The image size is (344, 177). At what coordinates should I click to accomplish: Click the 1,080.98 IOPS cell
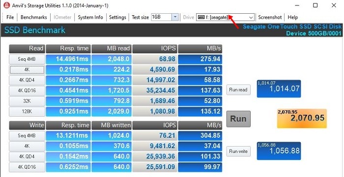click(155, 112)
